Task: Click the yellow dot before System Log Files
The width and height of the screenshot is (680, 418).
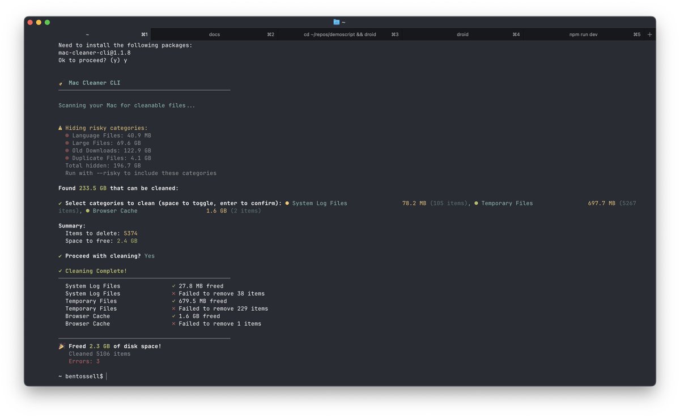Action: point(287,203)
